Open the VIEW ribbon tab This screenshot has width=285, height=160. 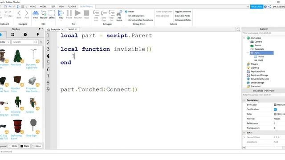(61, 7)
